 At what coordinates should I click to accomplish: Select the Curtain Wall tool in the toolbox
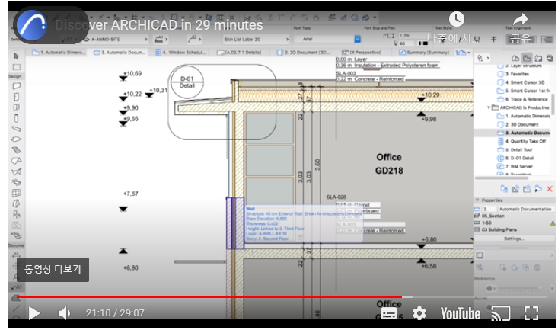[17, 193]
